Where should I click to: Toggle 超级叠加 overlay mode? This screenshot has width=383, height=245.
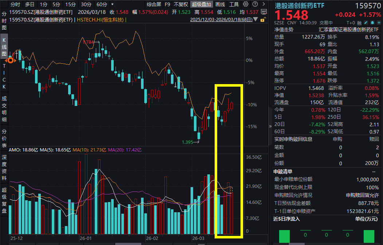[202, 4]
